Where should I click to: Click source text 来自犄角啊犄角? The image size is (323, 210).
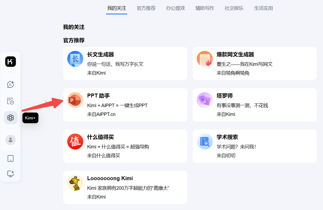(x=233, y=73)
